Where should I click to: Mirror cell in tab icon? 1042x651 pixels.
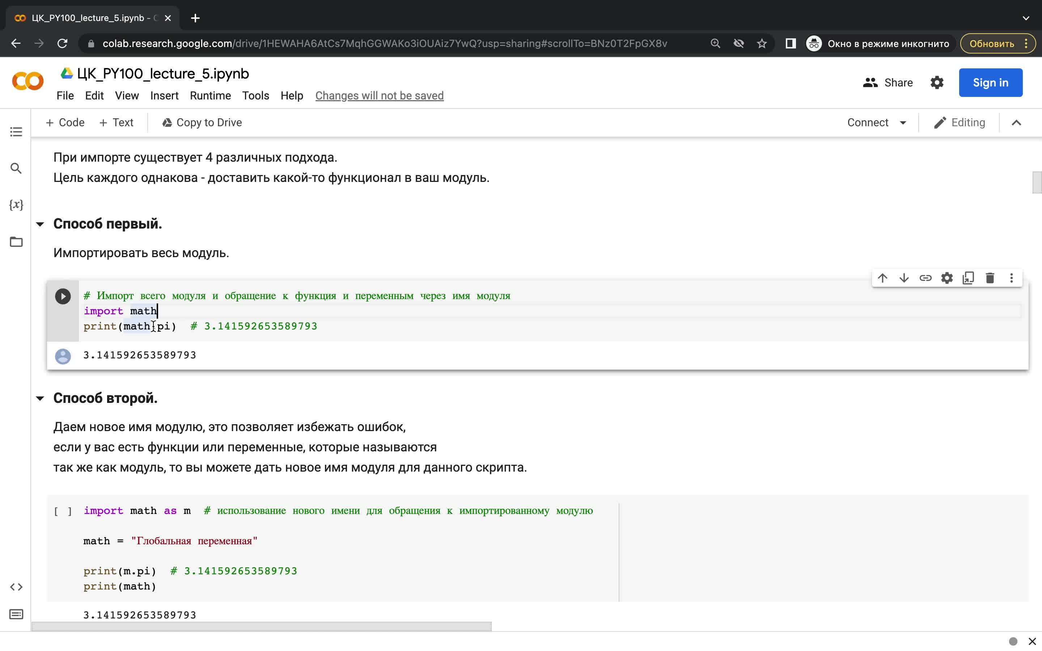pos(968,278)
